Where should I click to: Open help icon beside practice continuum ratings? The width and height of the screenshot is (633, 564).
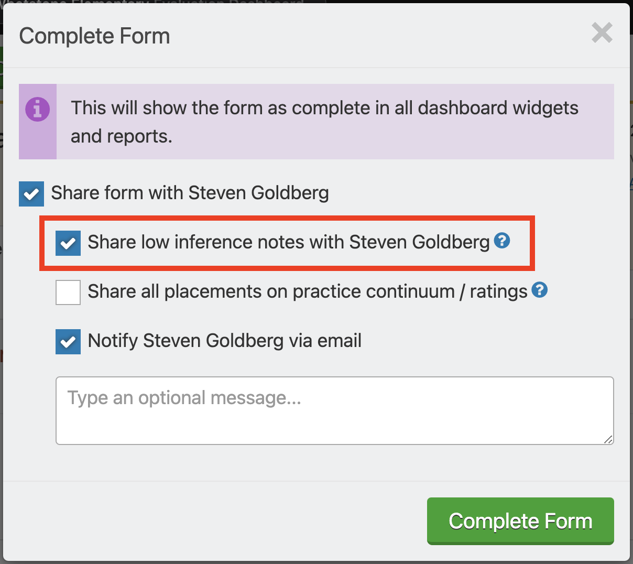click(x=540, y=290)
